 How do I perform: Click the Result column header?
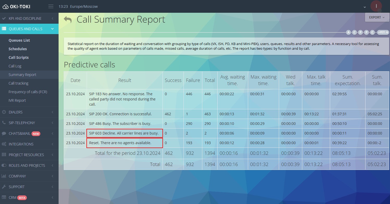125,80
